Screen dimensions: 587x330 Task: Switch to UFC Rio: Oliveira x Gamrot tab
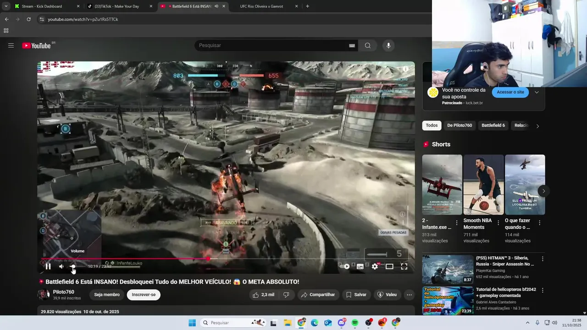[261, 6]
